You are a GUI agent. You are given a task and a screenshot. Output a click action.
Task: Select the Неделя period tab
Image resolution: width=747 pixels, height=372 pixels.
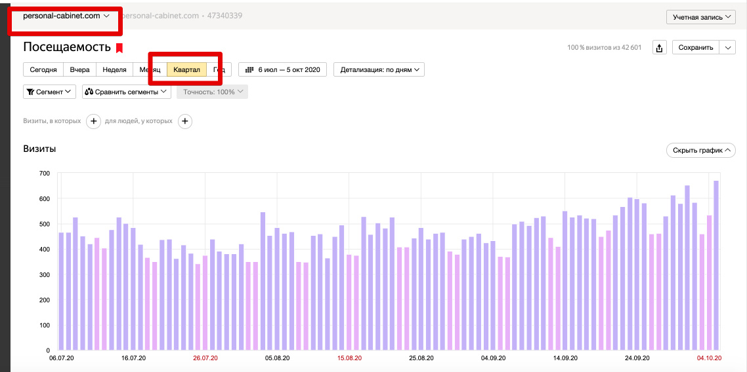[x=114, y=69]
